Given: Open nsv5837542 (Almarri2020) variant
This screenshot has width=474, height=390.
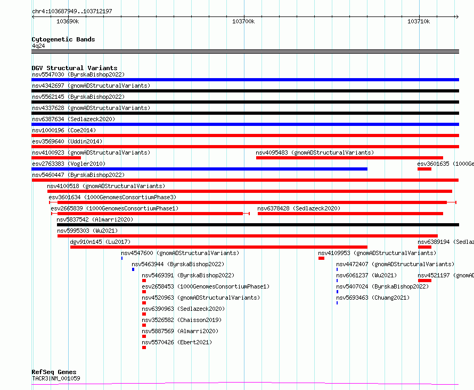Looking at the screenshot, I should pos(95,219).
